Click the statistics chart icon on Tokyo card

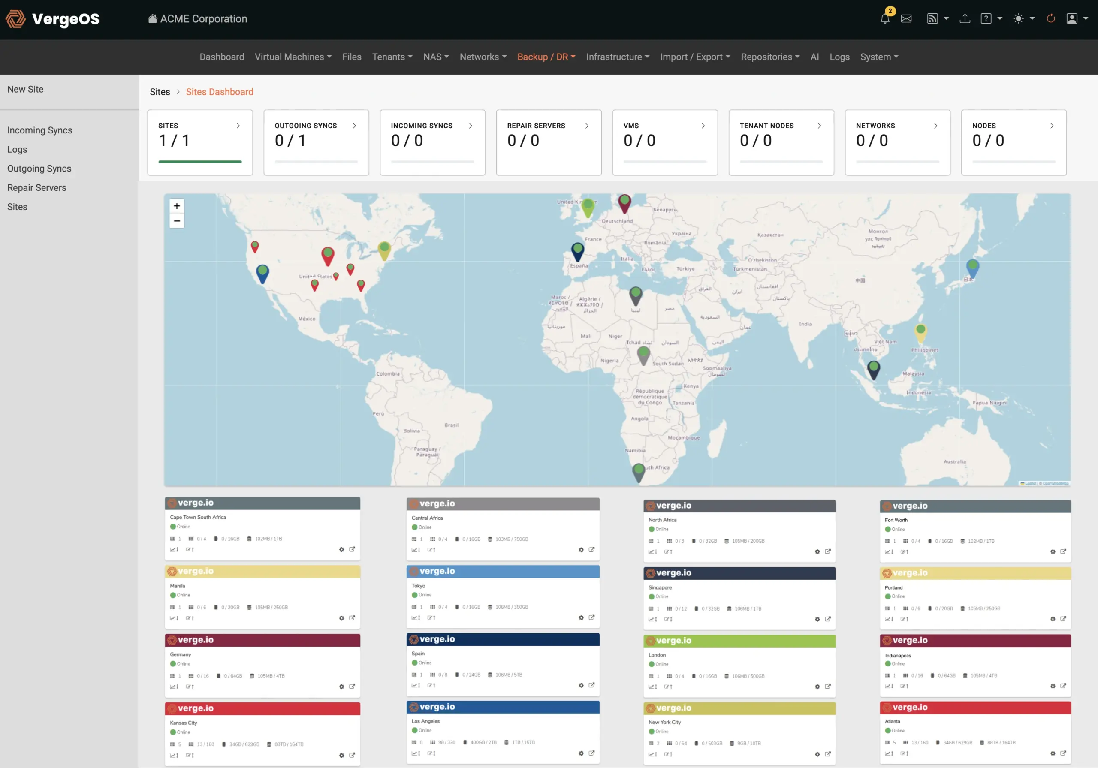point(415,618)
